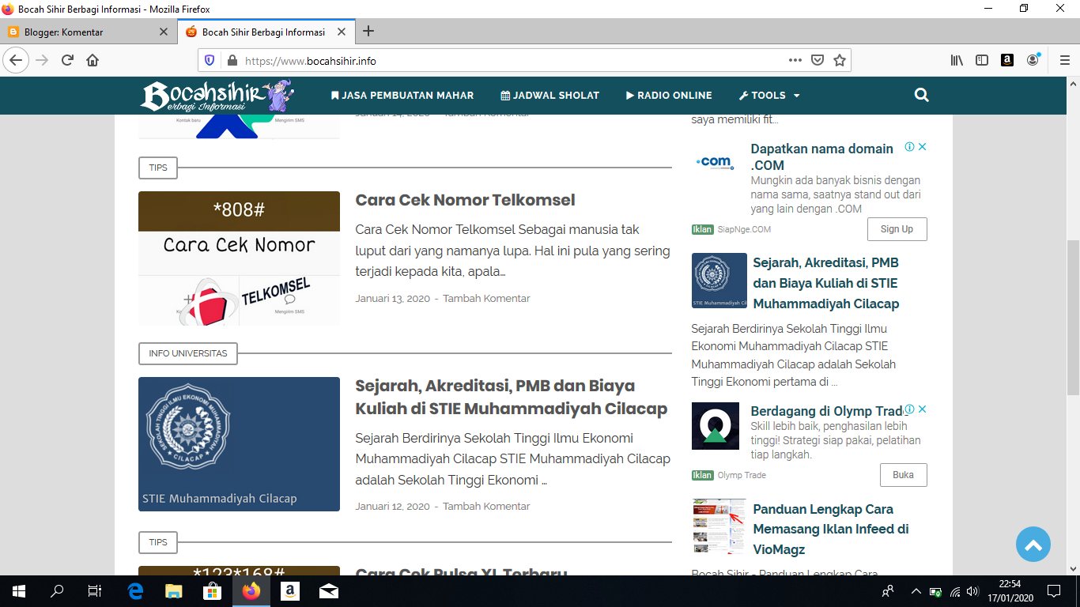Open the volume control in system tray
The height and width of the screenshot is (607, 1080).
tap(973, 590)
